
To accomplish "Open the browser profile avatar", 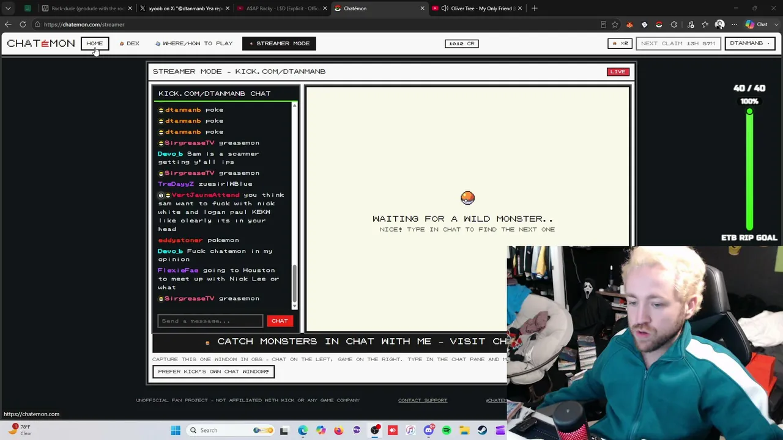I will (x=720, y=24).
